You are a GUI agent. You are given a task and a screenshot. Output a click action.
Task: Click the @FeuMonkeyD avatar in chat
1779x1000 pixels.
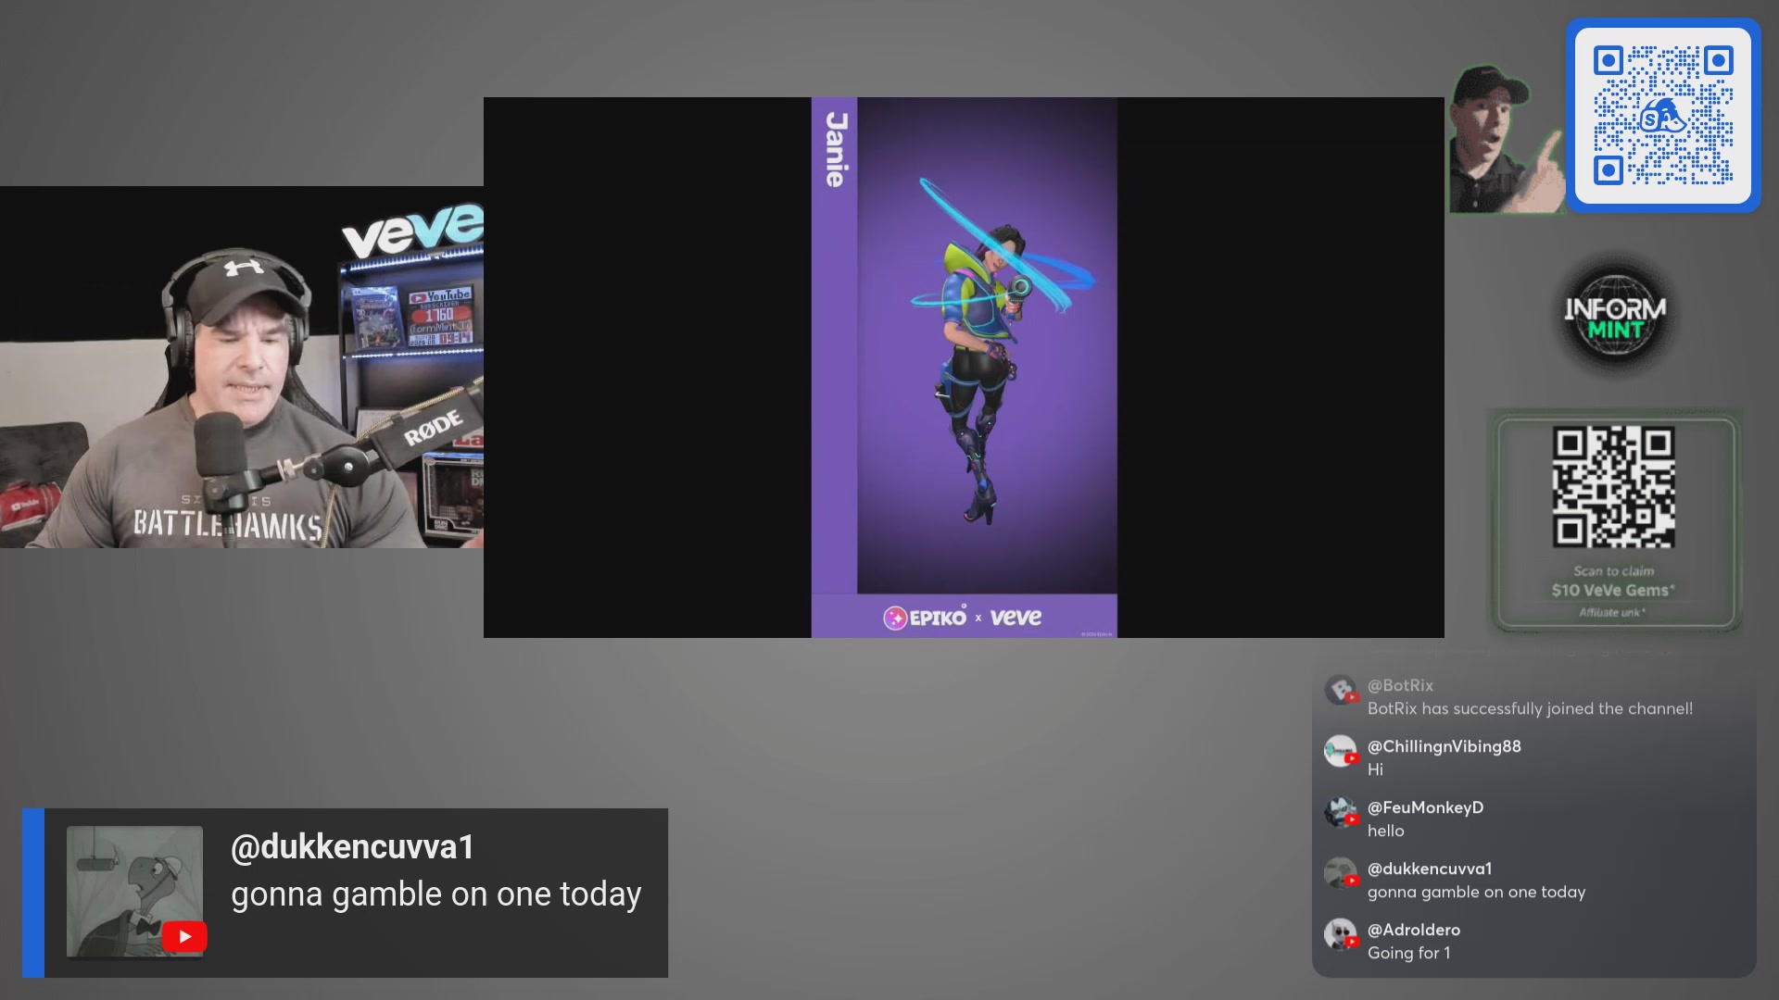pos(1340,812)
